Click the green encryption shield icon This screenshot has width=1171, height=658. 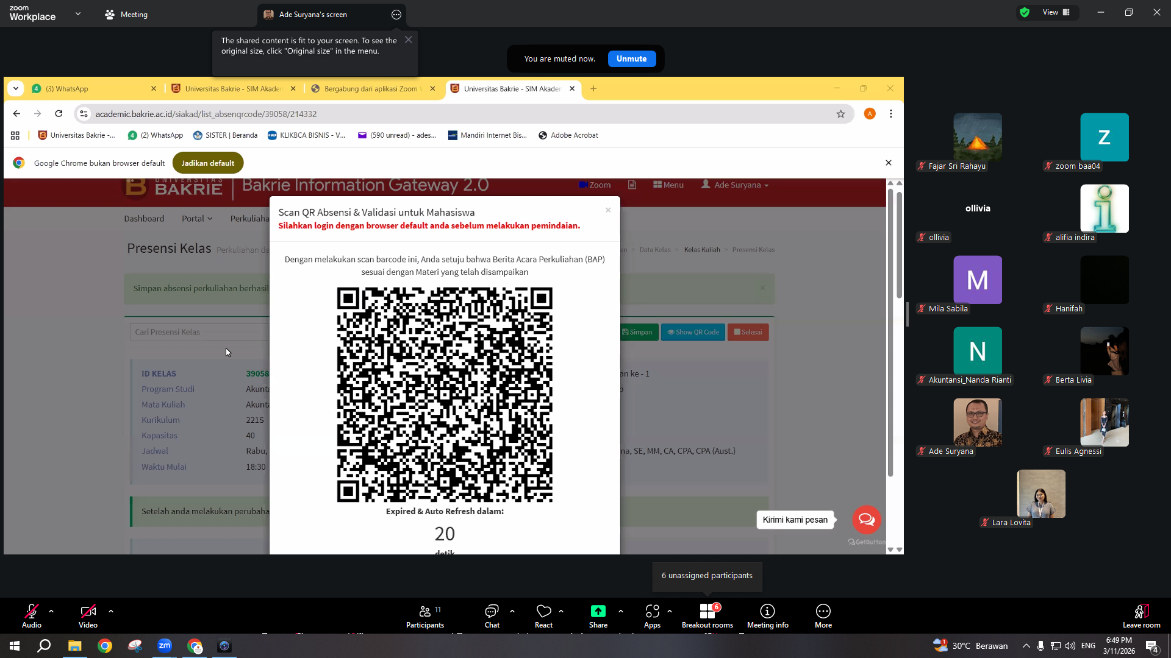1025,12
